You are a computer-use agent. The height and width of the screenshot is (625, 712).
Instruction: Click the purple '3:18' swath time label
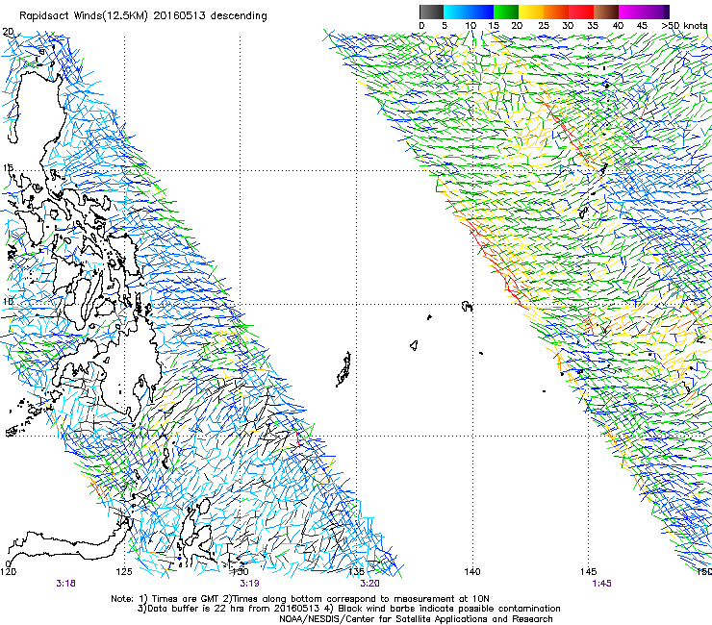click(65, 584)
